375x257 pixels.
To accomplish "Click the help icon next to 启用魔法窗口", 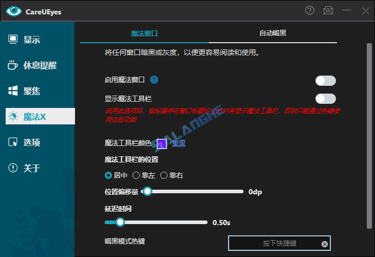I will coord(154,80).
